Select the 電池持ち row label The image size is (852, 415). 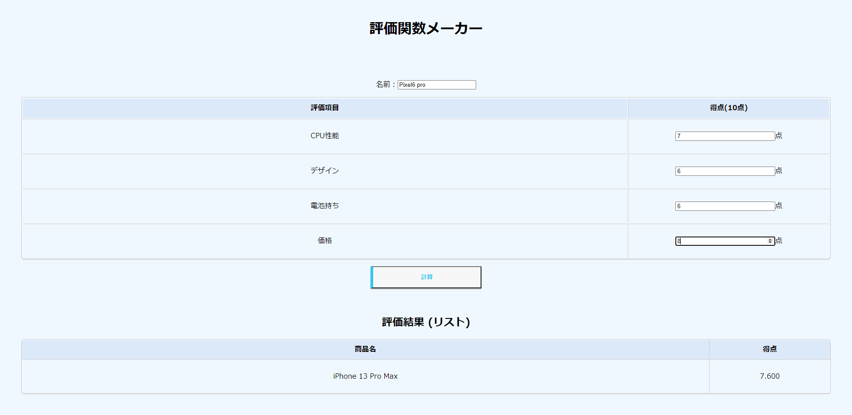pyautogui.click(x=325, y=206)
